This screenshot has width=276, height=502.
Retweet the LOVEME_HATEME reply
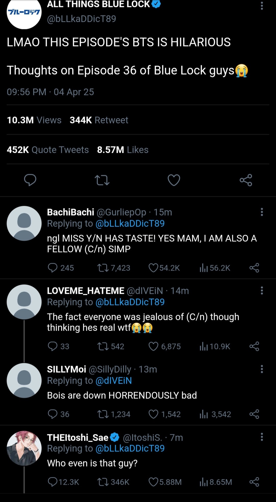pos(103,346)
